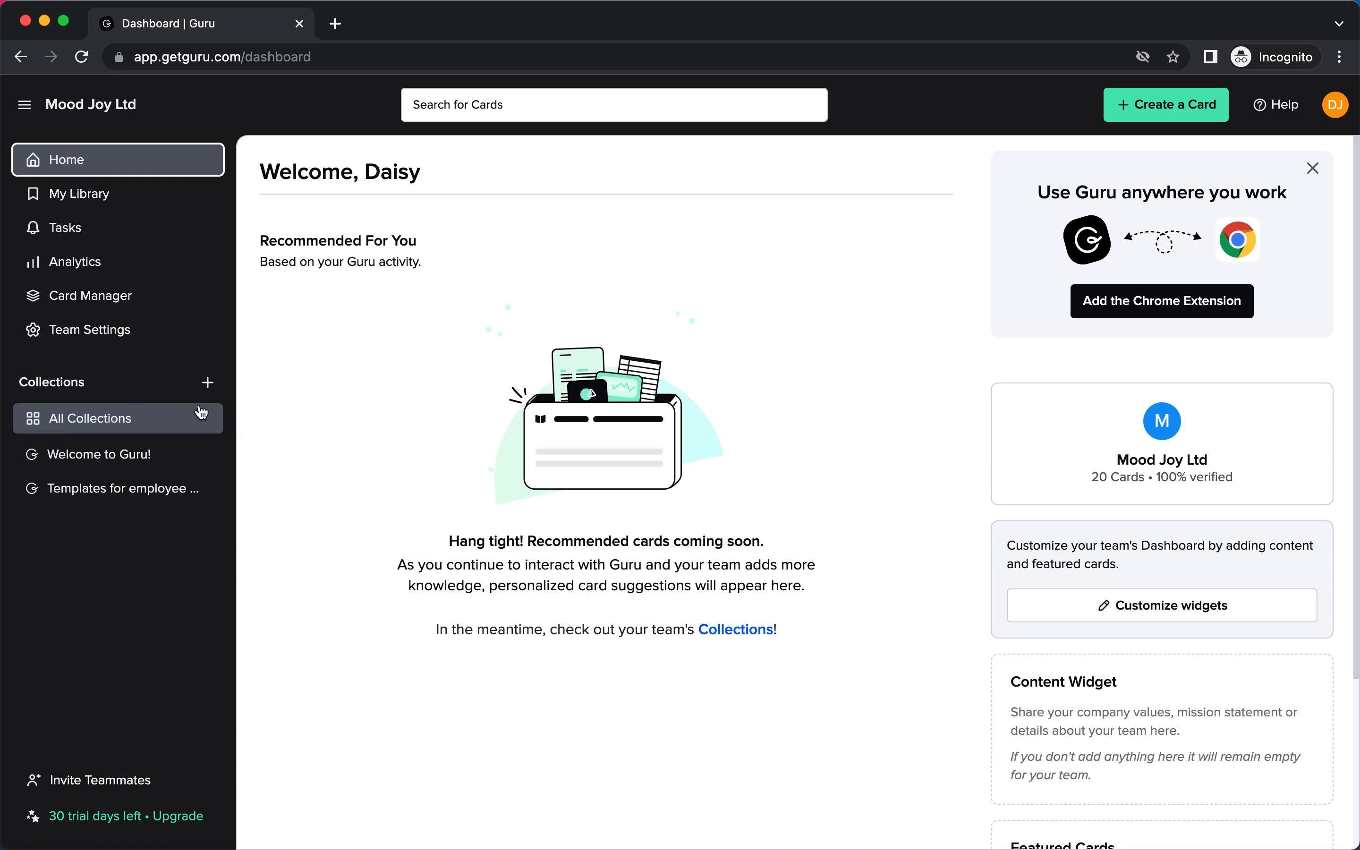Click the trial Upgrade link
The image size is (1360, 850).
click(178, 816)
